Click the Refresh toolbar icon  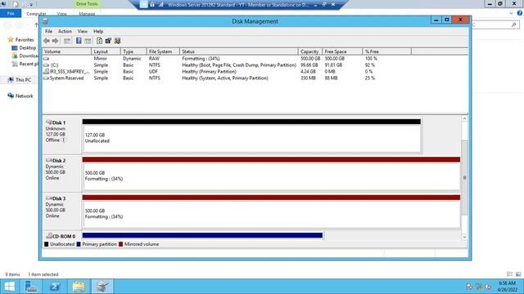(x=99, y=41)
